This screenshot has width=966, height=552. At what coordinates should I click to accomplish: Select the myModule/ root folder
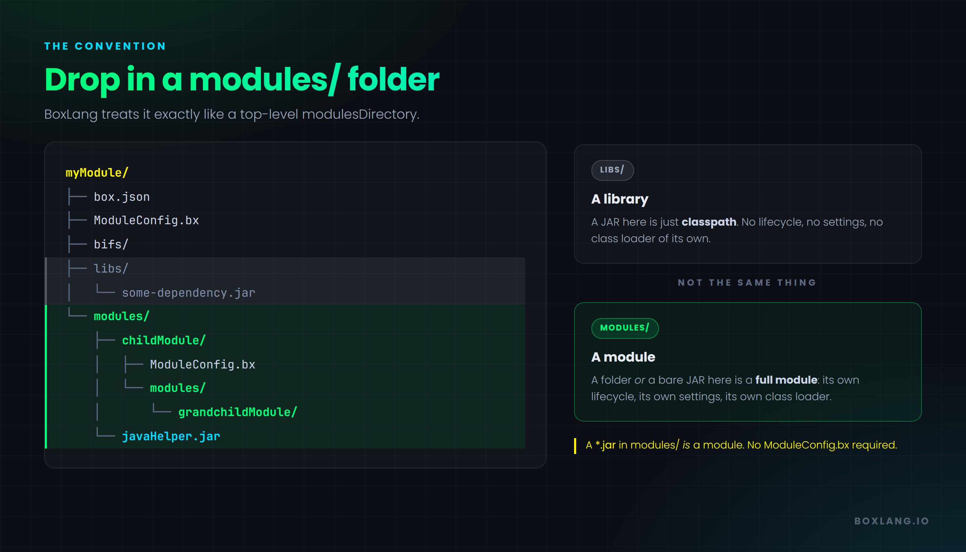coord(97,173)
